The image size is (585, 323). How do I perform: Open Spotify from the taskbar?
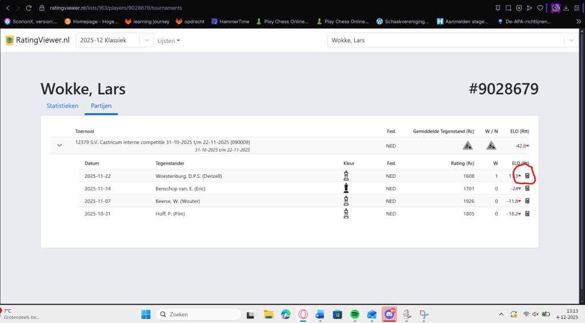354,314
